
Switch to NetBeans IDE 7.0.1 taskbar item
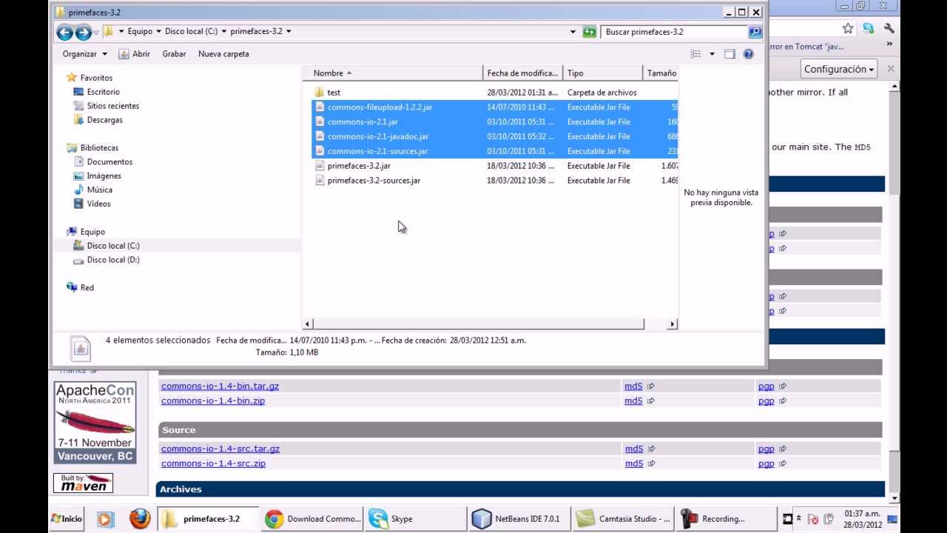tap(519, 518)
